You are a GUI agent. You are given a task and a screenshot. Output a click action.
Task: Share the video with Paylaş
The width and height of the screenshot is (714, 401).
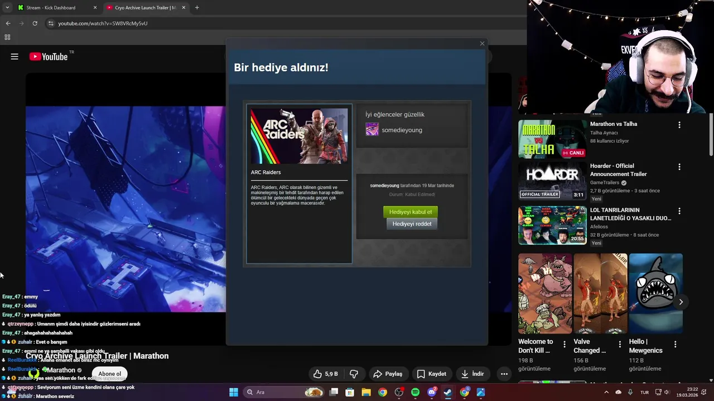388,374
